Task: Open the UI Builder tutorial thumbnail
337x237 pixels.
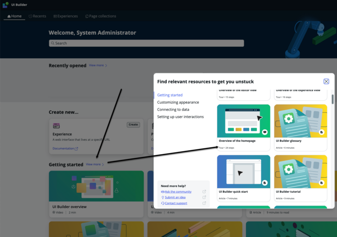Action: 301,172
